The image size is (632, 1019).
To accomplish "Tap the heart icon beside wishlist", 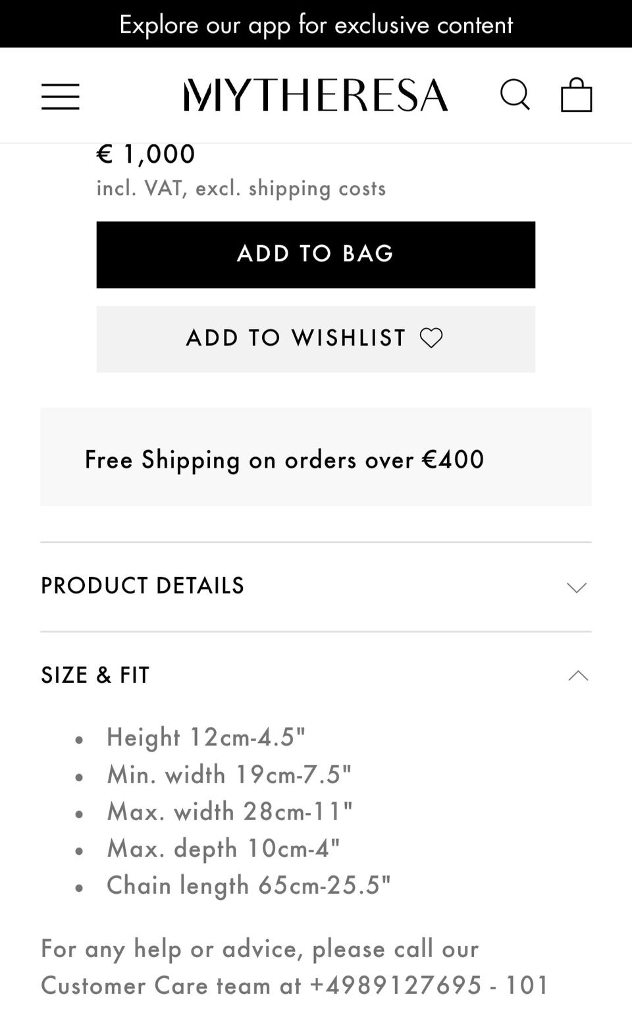I will coord(431,338).
